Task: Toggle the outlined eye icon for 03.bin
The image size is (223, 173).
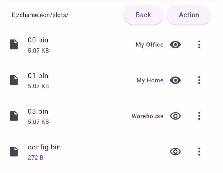Action: pyautogui.click(x=175, y=116)
